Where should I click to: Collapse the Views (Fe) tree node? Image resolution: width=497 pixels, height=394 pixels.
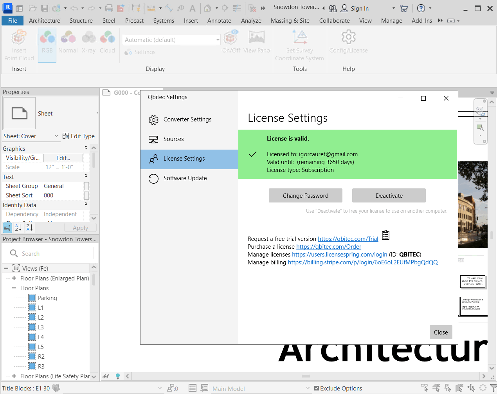tap(6, 269)
